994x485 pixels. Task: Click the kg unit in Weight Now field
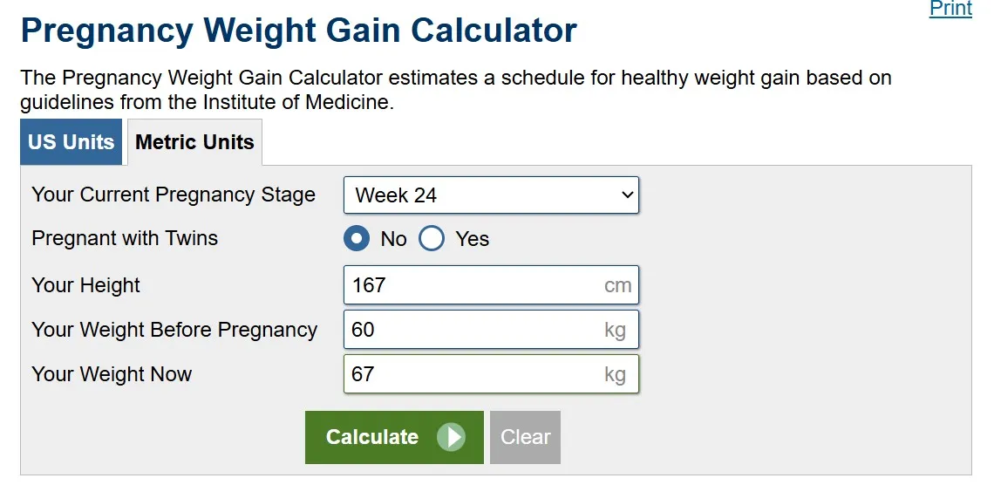click(615, 374)
